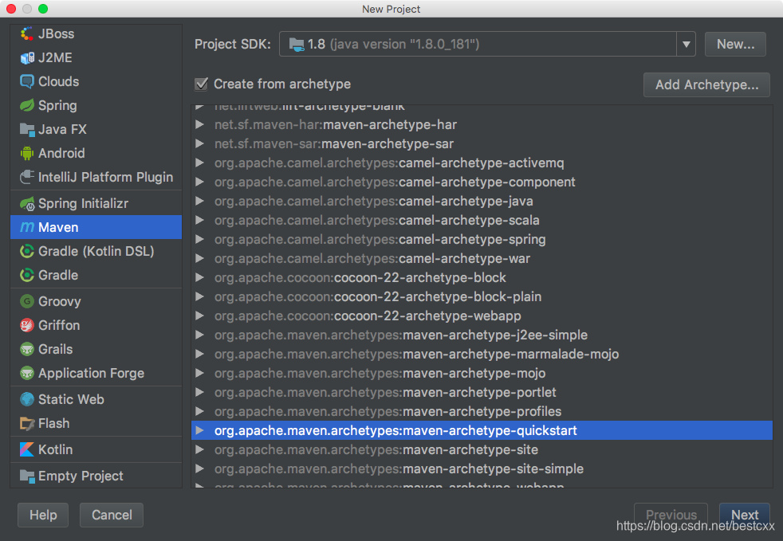783x541 pixels.
Task: Select maven-archetype-sar archetype row
Action: [x=482, y=143]
